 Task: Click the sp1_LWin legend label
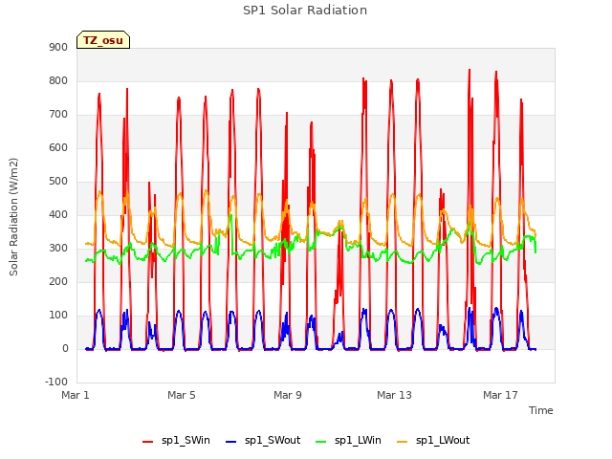[x=358, y=440]
